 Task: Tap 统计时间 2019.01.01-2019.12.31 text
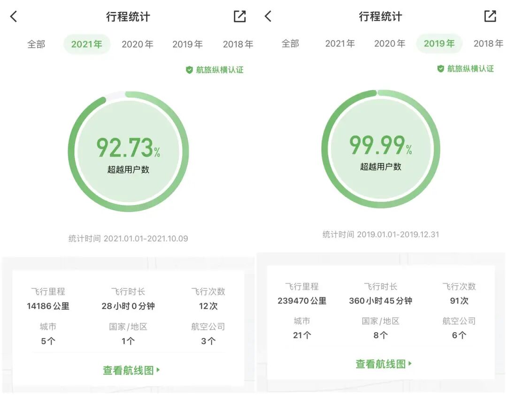[381, 235]
